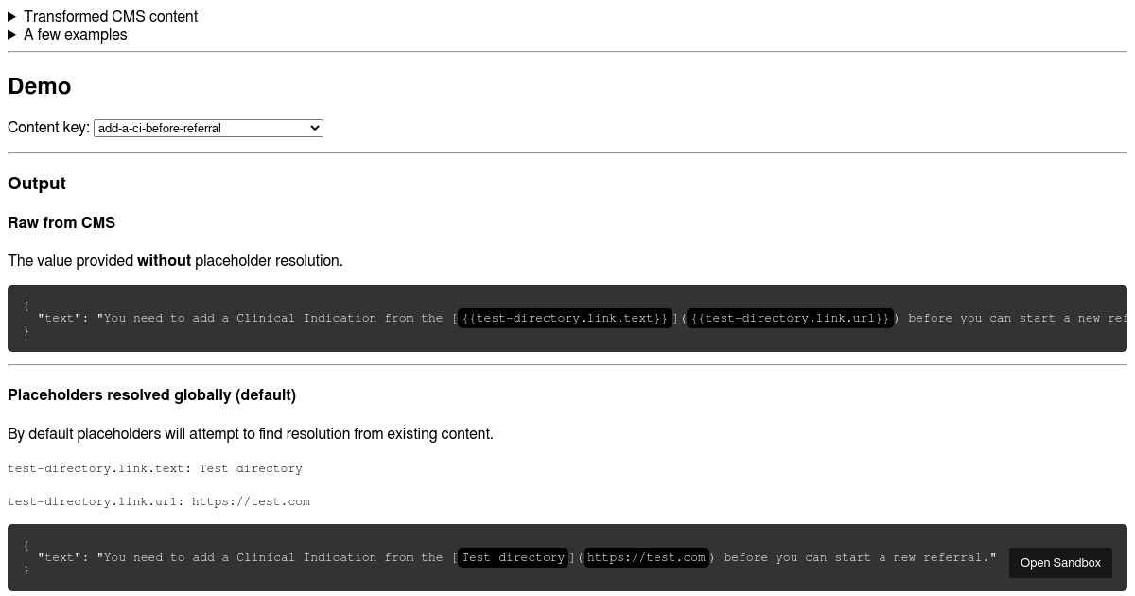Click the Content key select box
Screen dimensions: 1135x596
(x=208, y=128)
